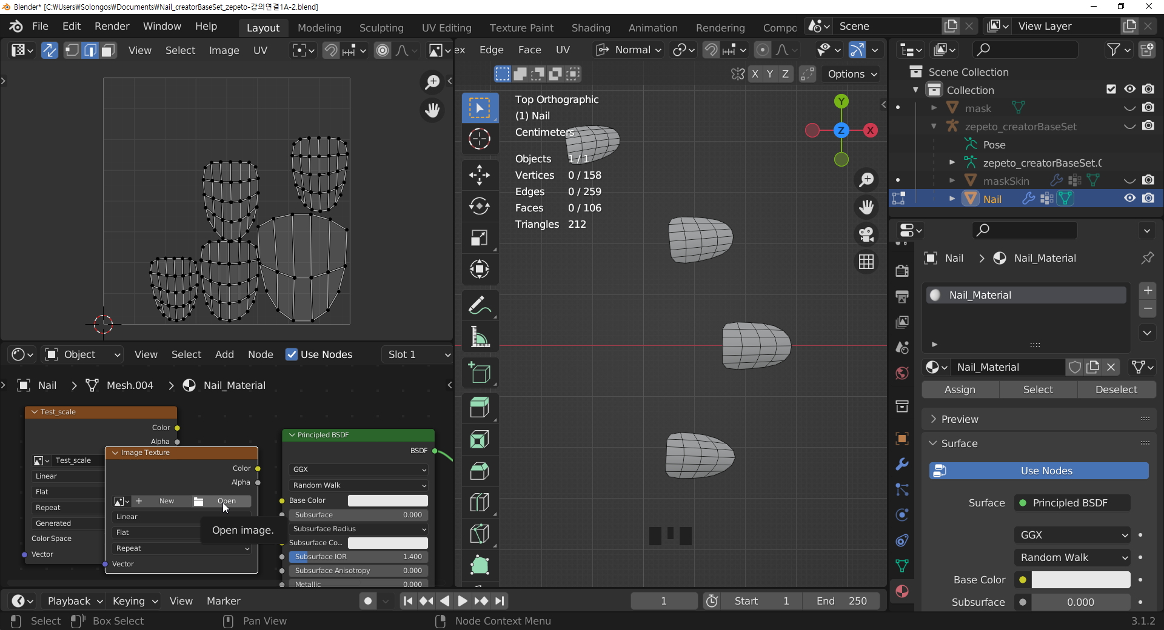Toggle the Collection exclude checkbox
Viewport: 1164px width, 630px height.
pos(1111,89)
